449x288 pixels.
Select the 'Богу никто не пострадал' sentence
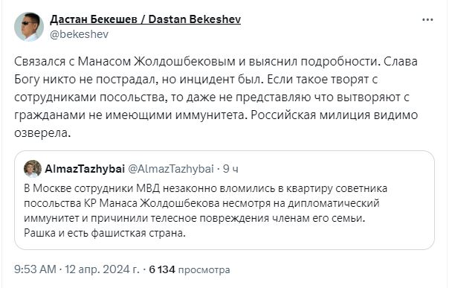click(x=86, y=80)
